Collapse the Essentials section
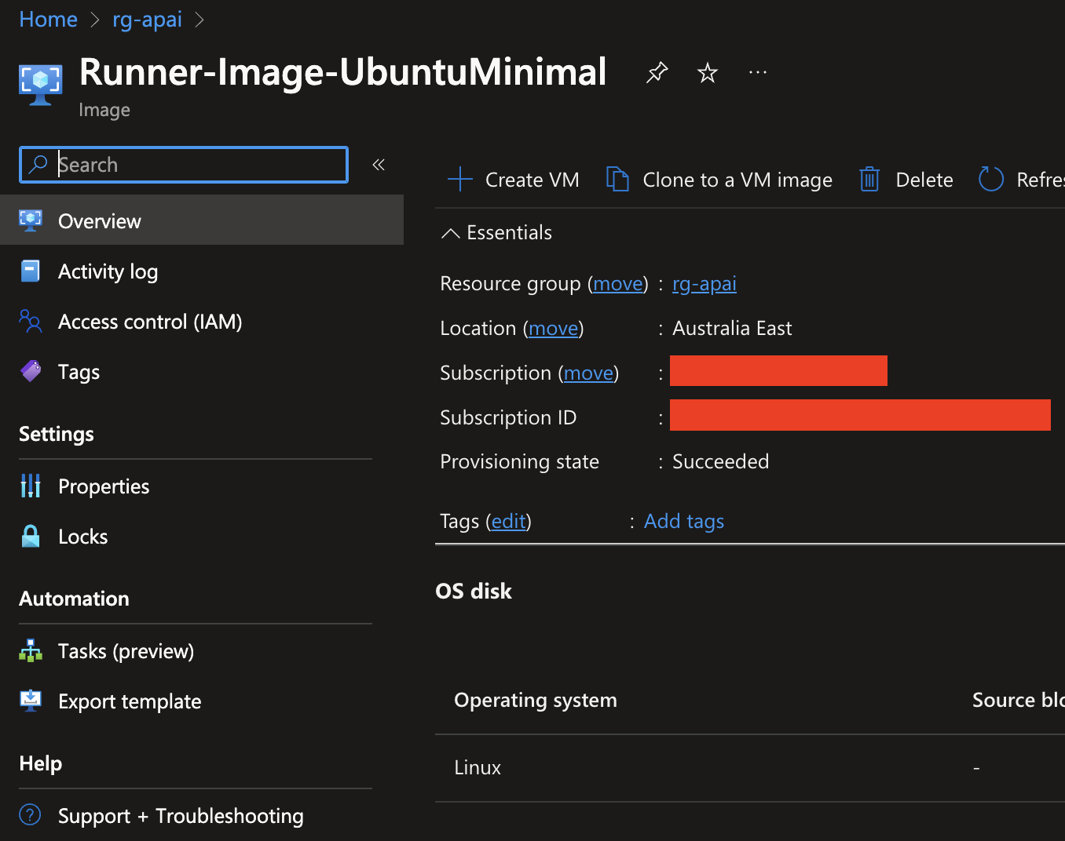Viewport: 1065px width, 841px height. [x=496, y=232]
